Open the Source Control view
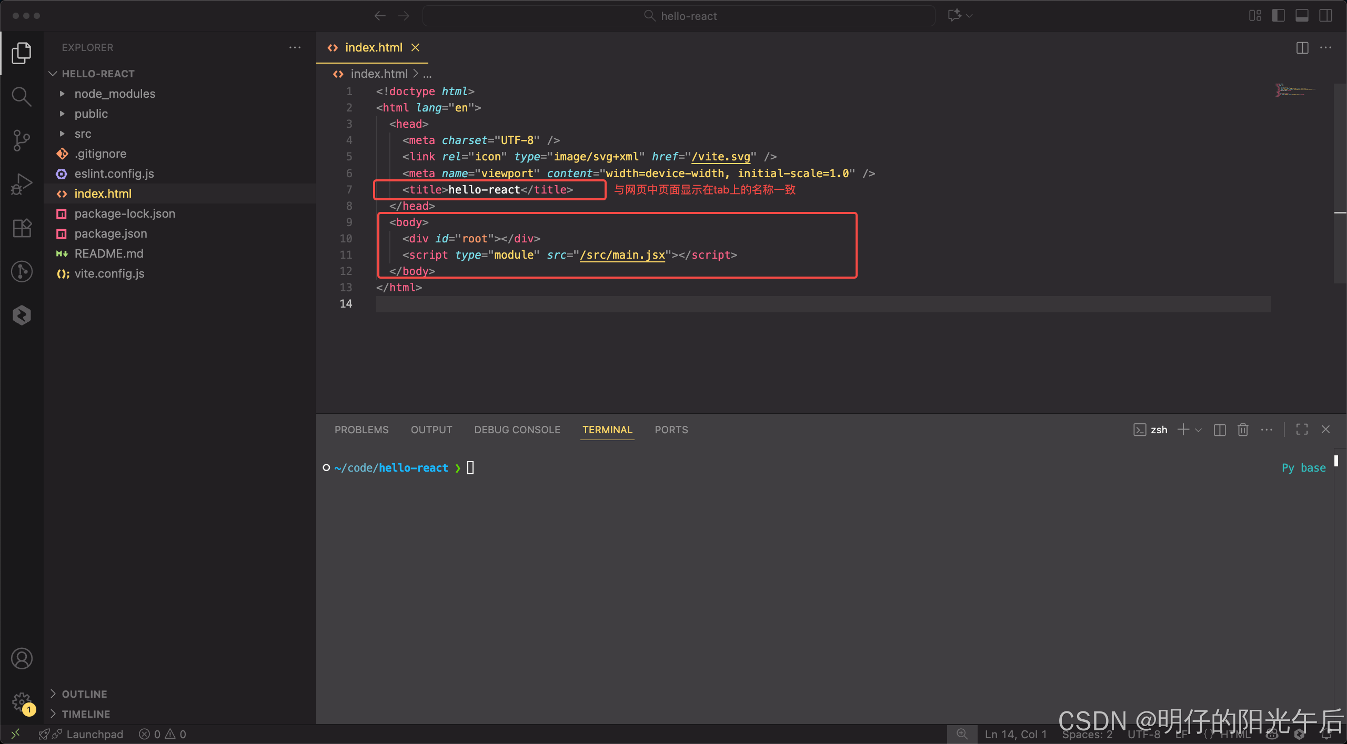 click(x=22, y=140)
